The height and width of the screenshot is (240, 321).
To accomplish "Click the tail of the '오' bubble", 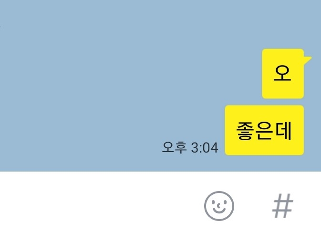I will point(308,59).
